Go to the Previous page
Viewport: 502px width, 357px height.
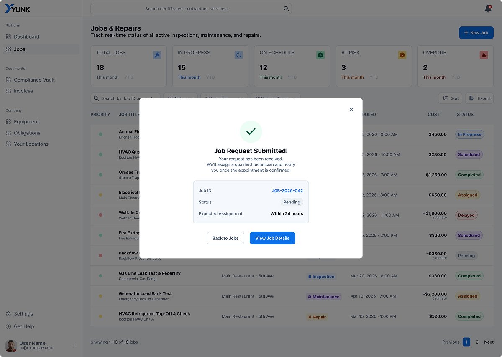tap(451, 342)
